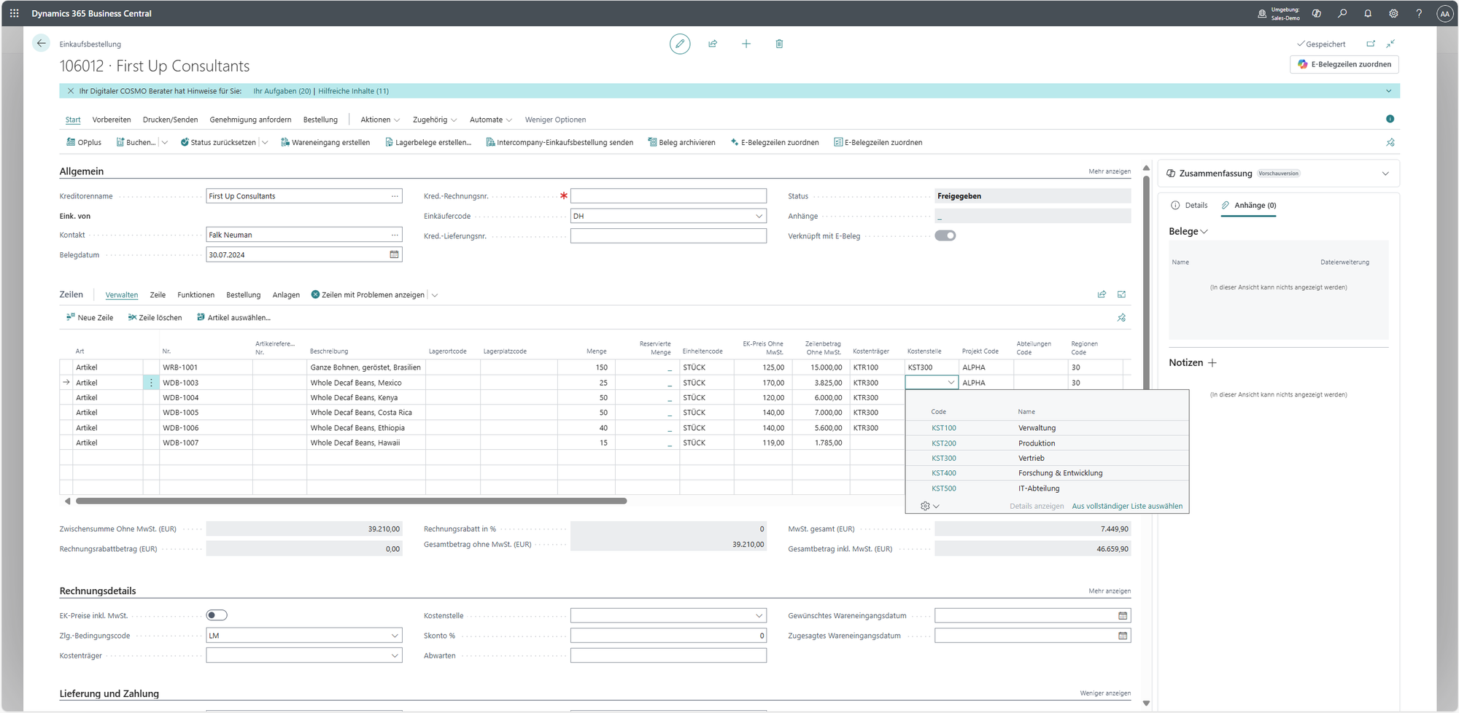Click the plus icon to create new

(x=746, y=44)
